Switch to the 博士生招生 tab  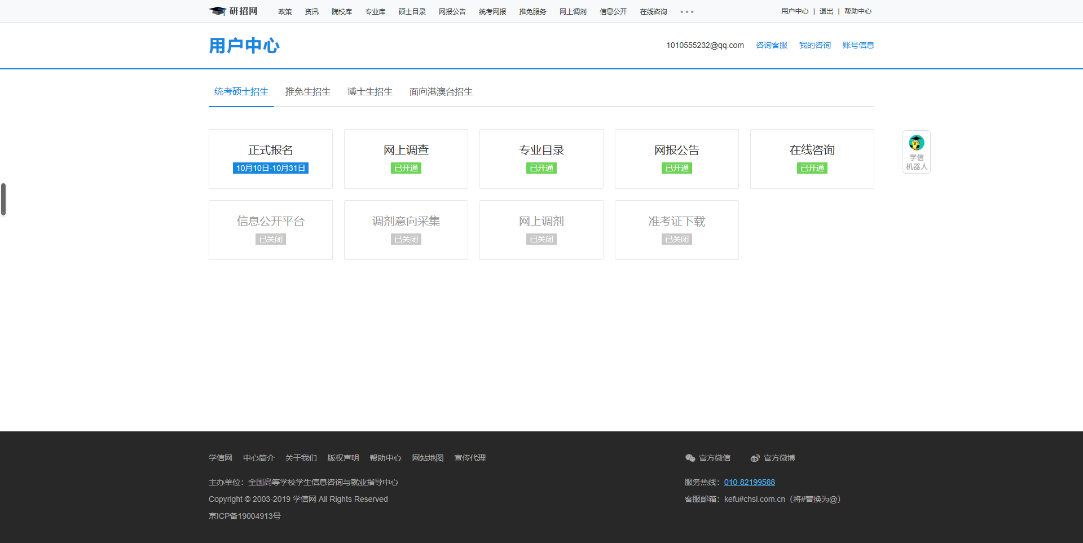pos(369,91)
